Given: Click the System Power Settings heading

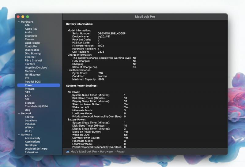Looking at the screenshot, I should tap(82, 86).
